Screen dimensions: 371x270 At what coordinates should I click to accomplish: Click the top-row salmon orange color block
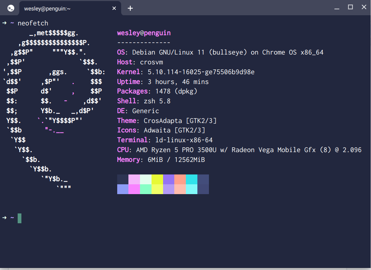tap(180, 179)
